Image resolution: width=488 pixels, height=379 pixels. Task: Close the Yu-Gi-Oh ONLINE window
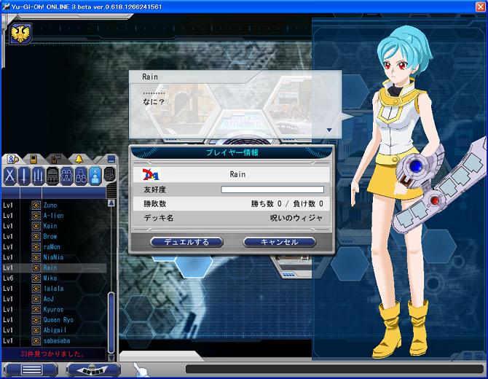[x=481, y=7]
